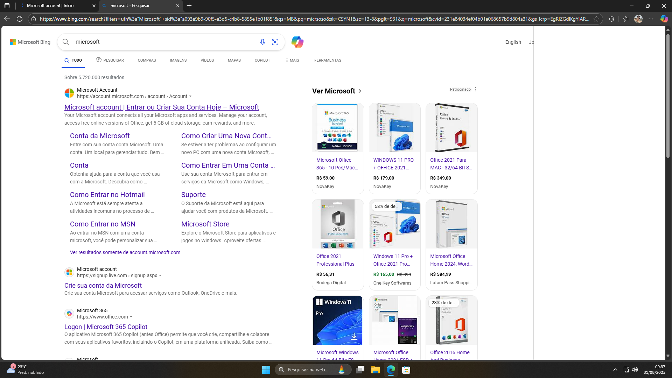The image size is (672, 378).
Task: Add this page to favorites star
Action: click(596, 19)
